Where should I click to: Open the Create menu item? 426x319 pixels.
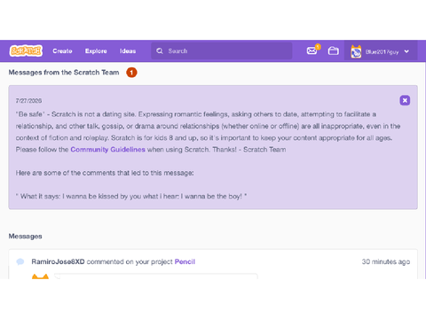pos(62,51)
